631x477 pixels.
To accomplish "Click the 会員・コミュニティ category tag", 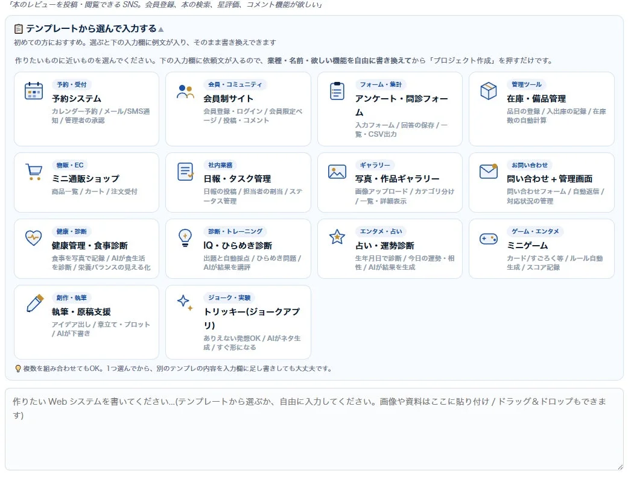I will (x=235, y=84).
